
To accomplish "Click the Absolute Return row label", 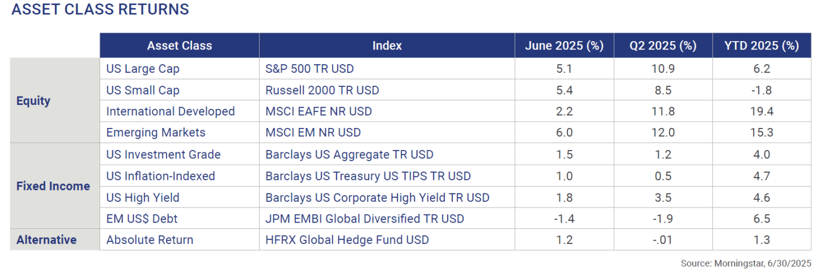I will [150, 240].
